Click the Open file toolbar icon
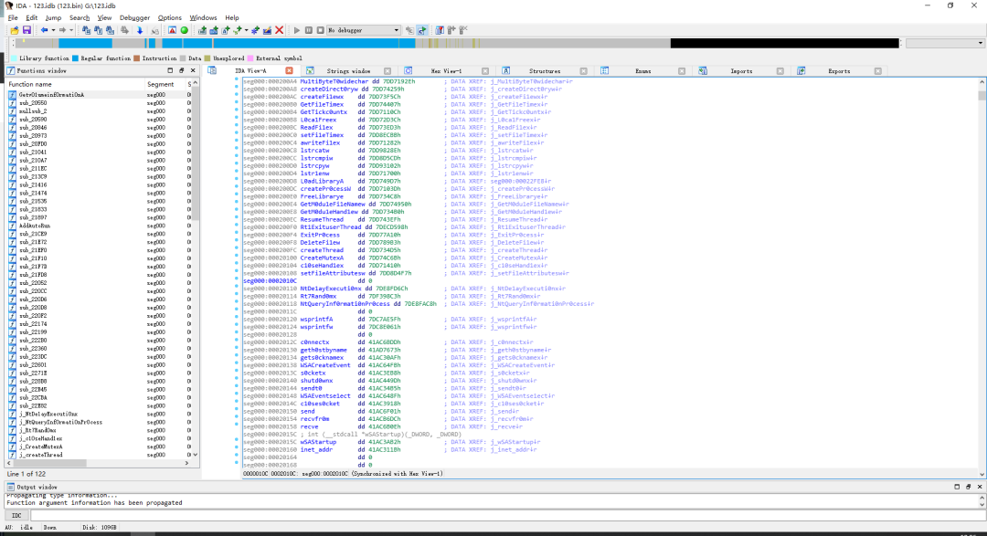The height and width of the screenshot is (536, 987). [x=15, y=30]
